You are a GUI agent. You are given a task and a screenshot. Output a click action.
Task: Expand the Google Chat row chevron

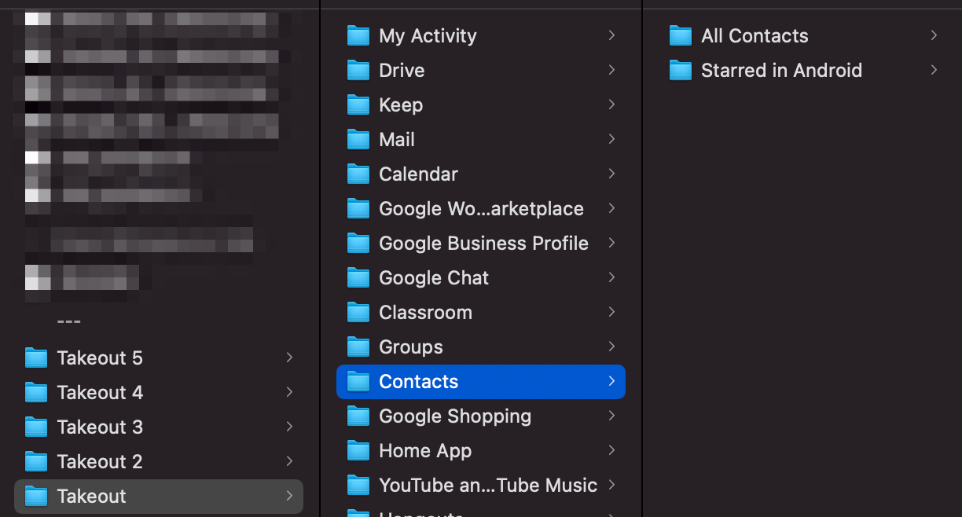tap(611, 277)
